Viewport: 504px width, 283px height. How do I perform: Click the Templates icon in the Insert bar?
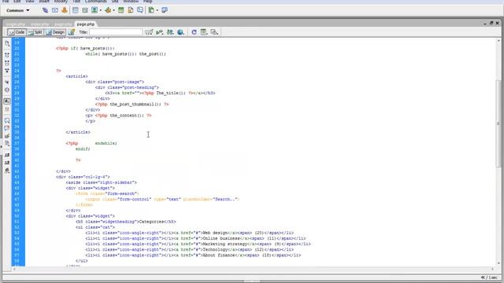151,10
